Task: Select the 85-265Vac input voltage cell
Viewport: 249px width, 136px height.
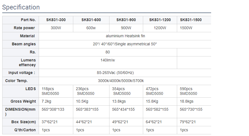Action: point(115,73)
